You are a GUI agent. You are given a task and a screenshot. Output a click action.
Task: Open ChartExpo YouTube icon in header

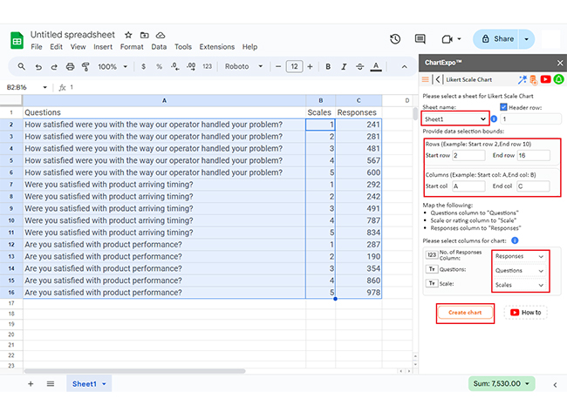[x=545, y=79]
